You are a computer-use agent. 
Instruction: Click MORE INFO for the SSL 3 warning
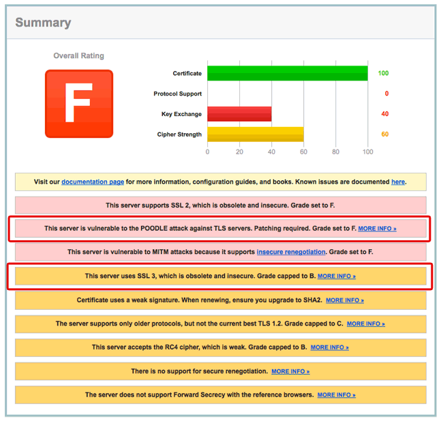point(337,276)
